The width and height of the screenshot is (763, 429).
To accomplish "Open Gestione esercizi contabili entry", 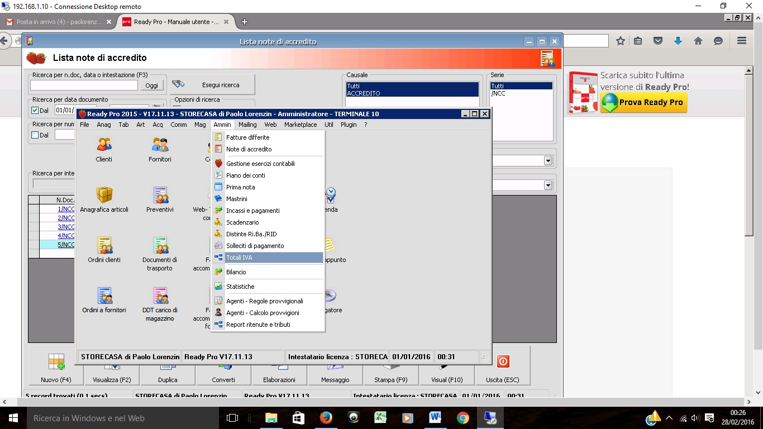I will pyautogui.click(x=268, y=164).
